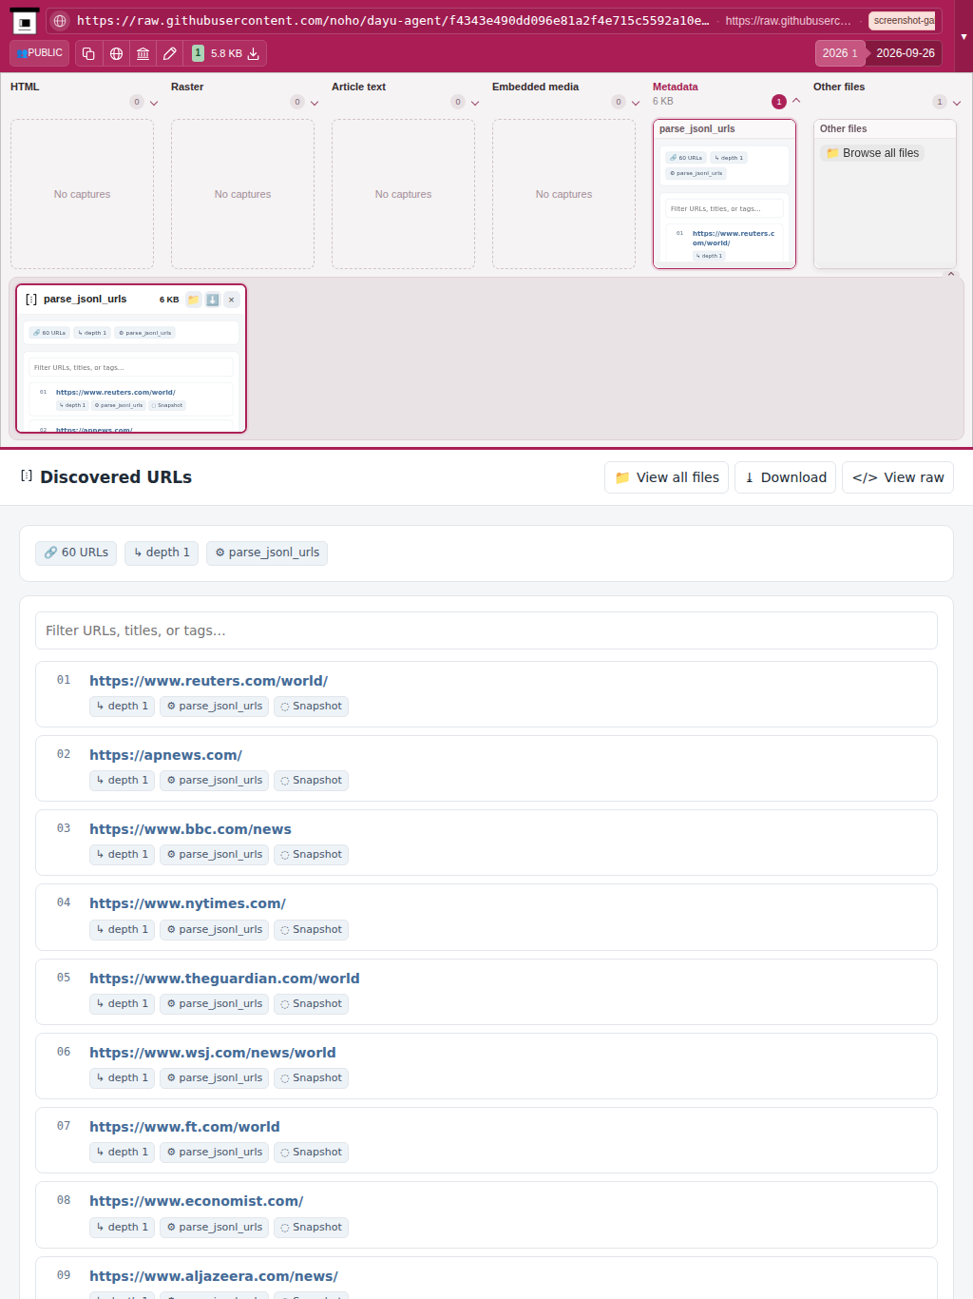Click Snapshot tag under ft.com/world
Viewport: 973px width, 1299px height.
tap(311, 1153)
